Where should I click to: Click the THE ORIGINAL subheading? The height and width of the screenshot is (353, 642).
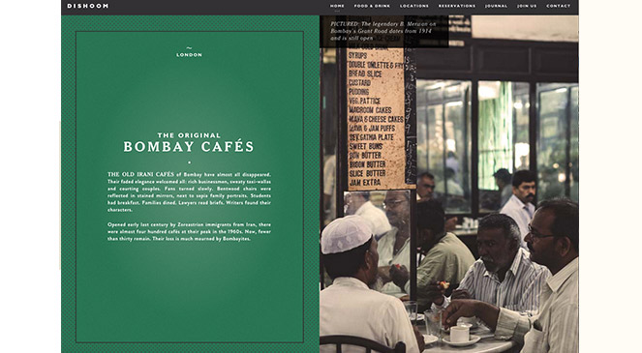coord(189,135)
